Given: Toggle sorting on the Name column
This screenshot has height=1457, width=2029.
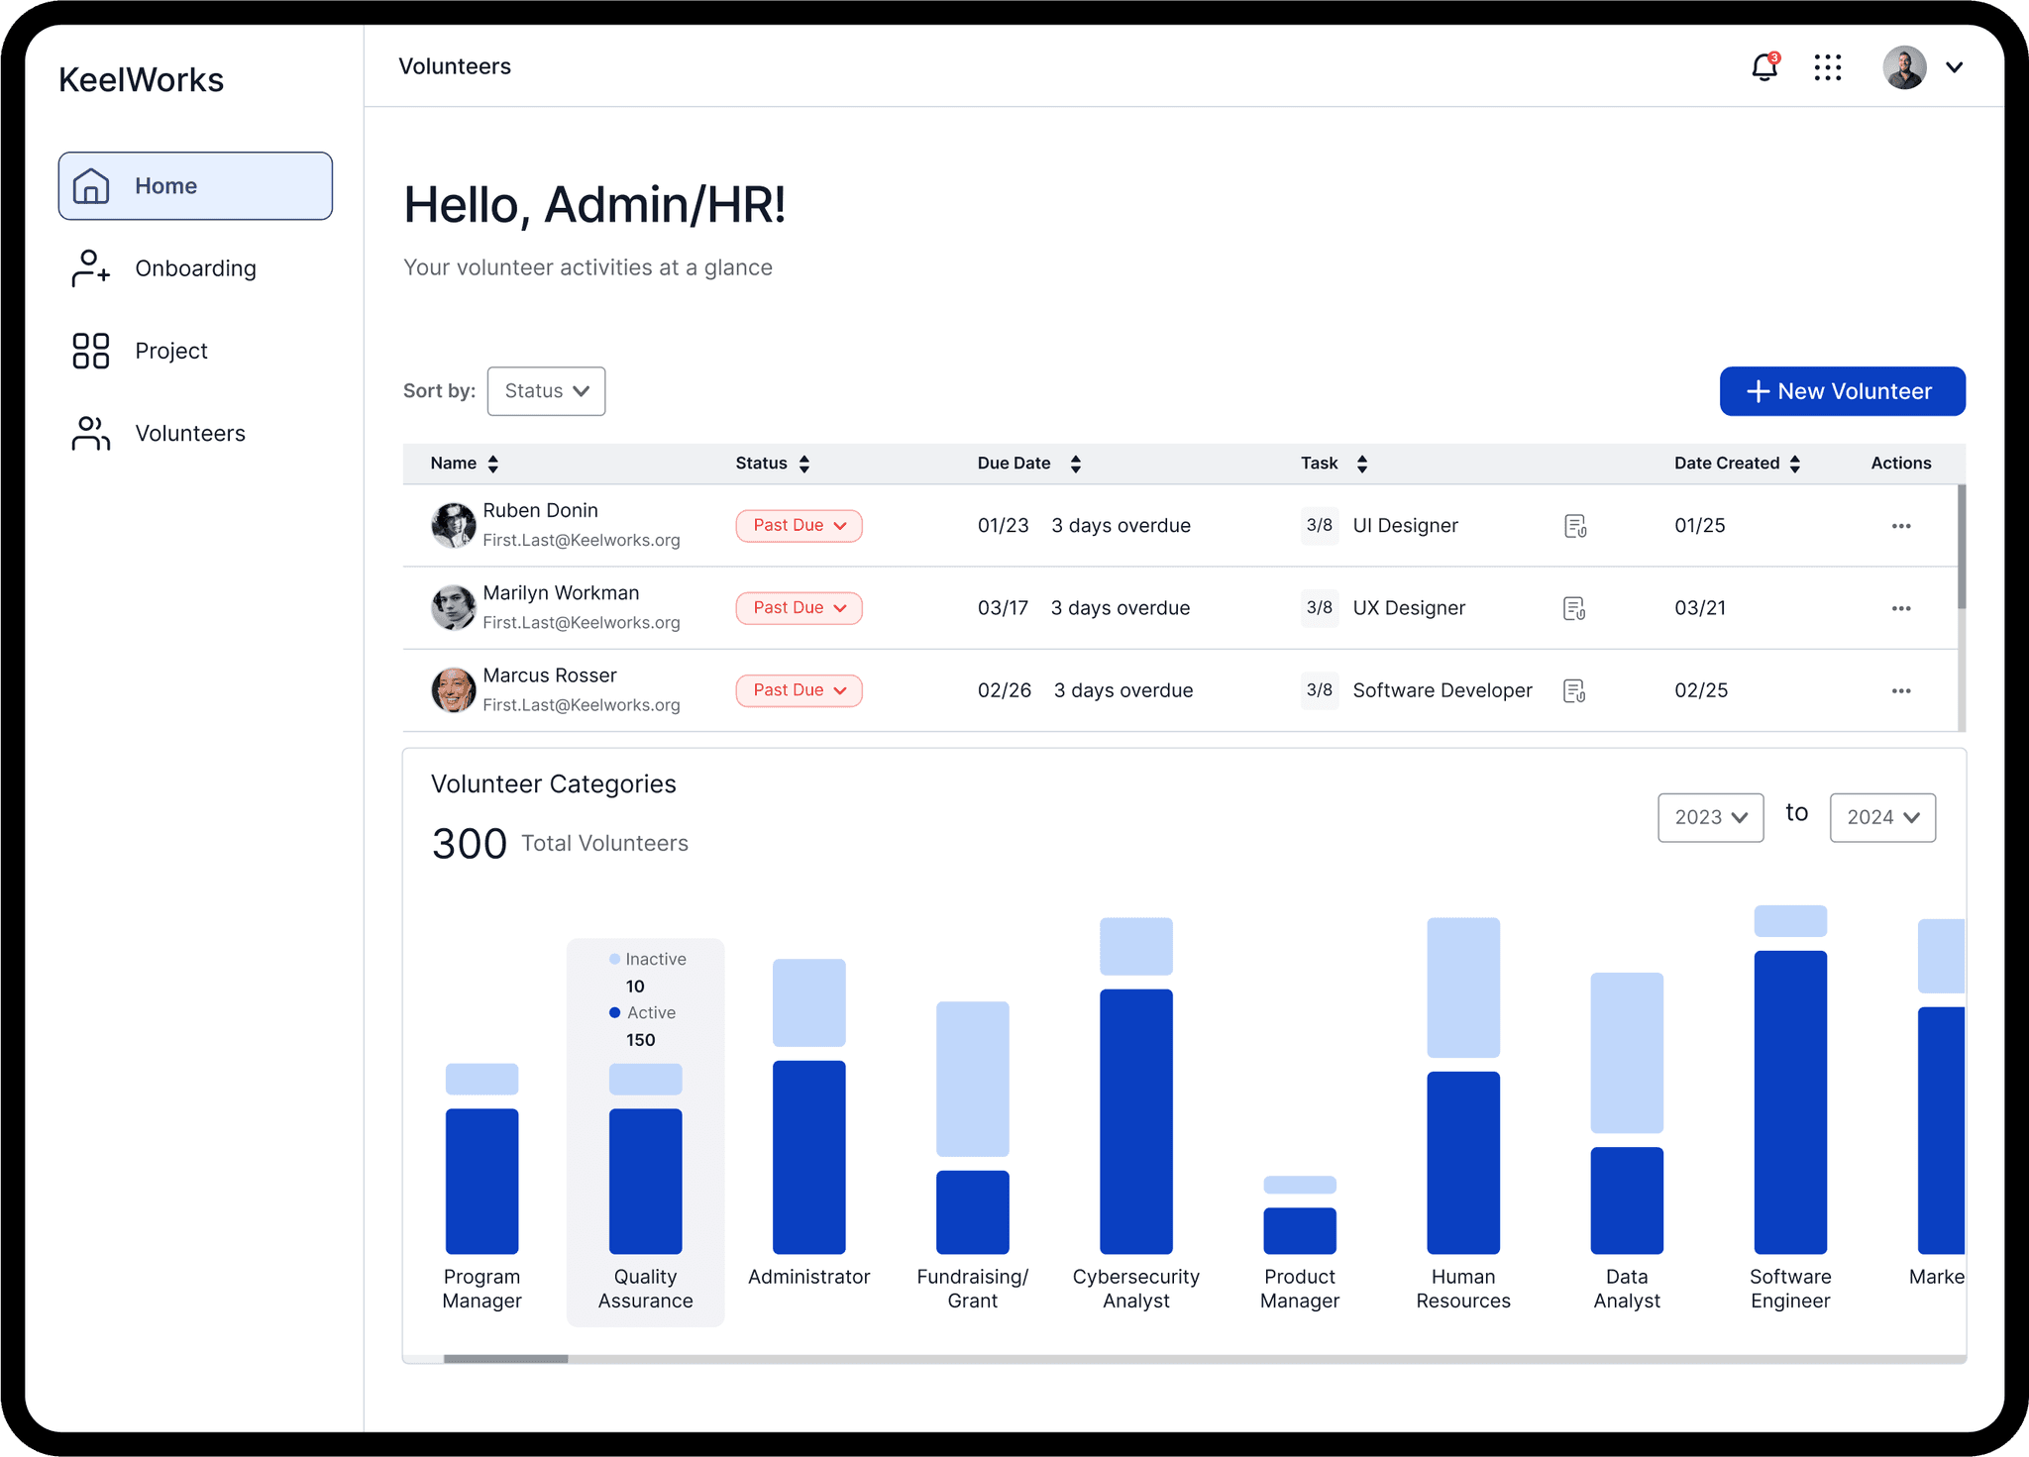Looking at the screenshot, I should point(492,464).
